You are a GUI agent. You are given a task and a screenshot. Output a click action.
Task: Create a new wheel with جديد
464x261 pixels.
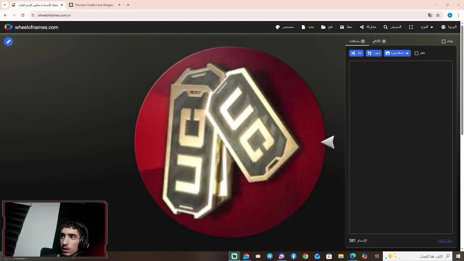coord(308,27)
